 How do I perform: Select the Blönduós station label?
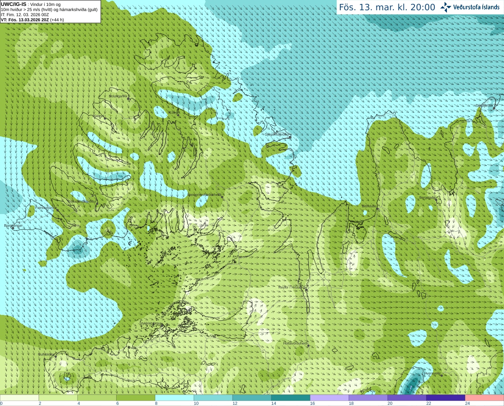click(x=369, y=206)
